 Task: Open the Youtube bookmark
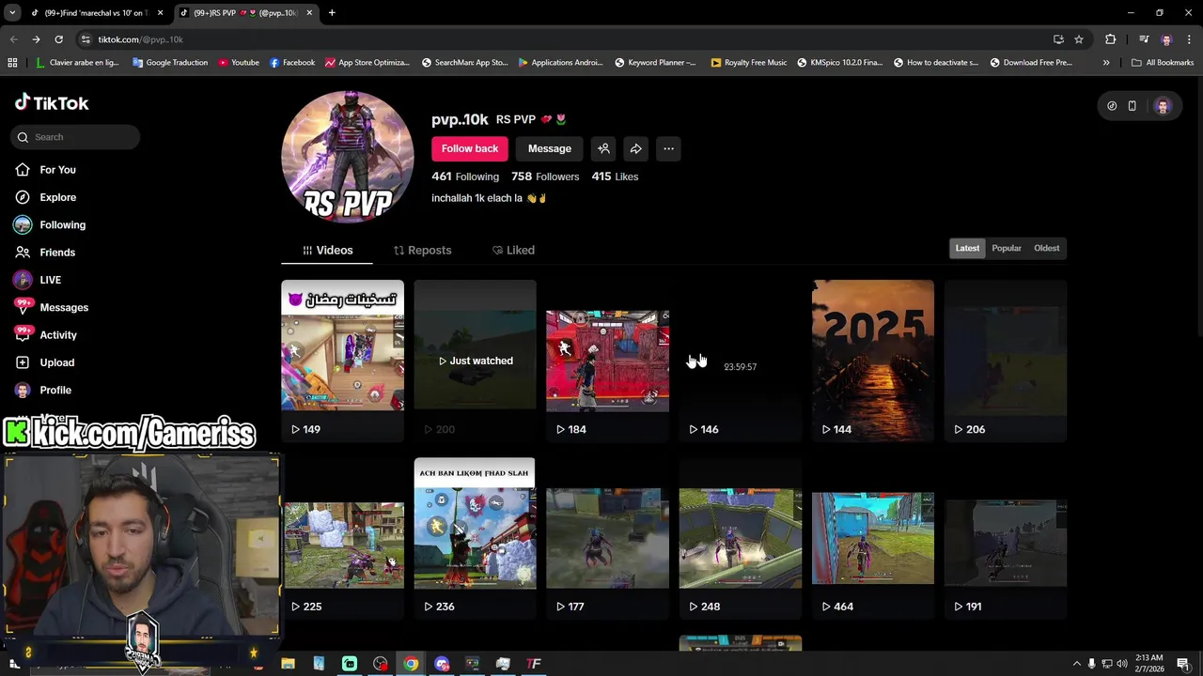(239, 63)
